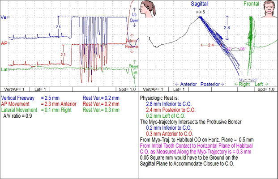278x179 pixels.
Task: Click the green Frontal view heading
Action: [252, 4]
